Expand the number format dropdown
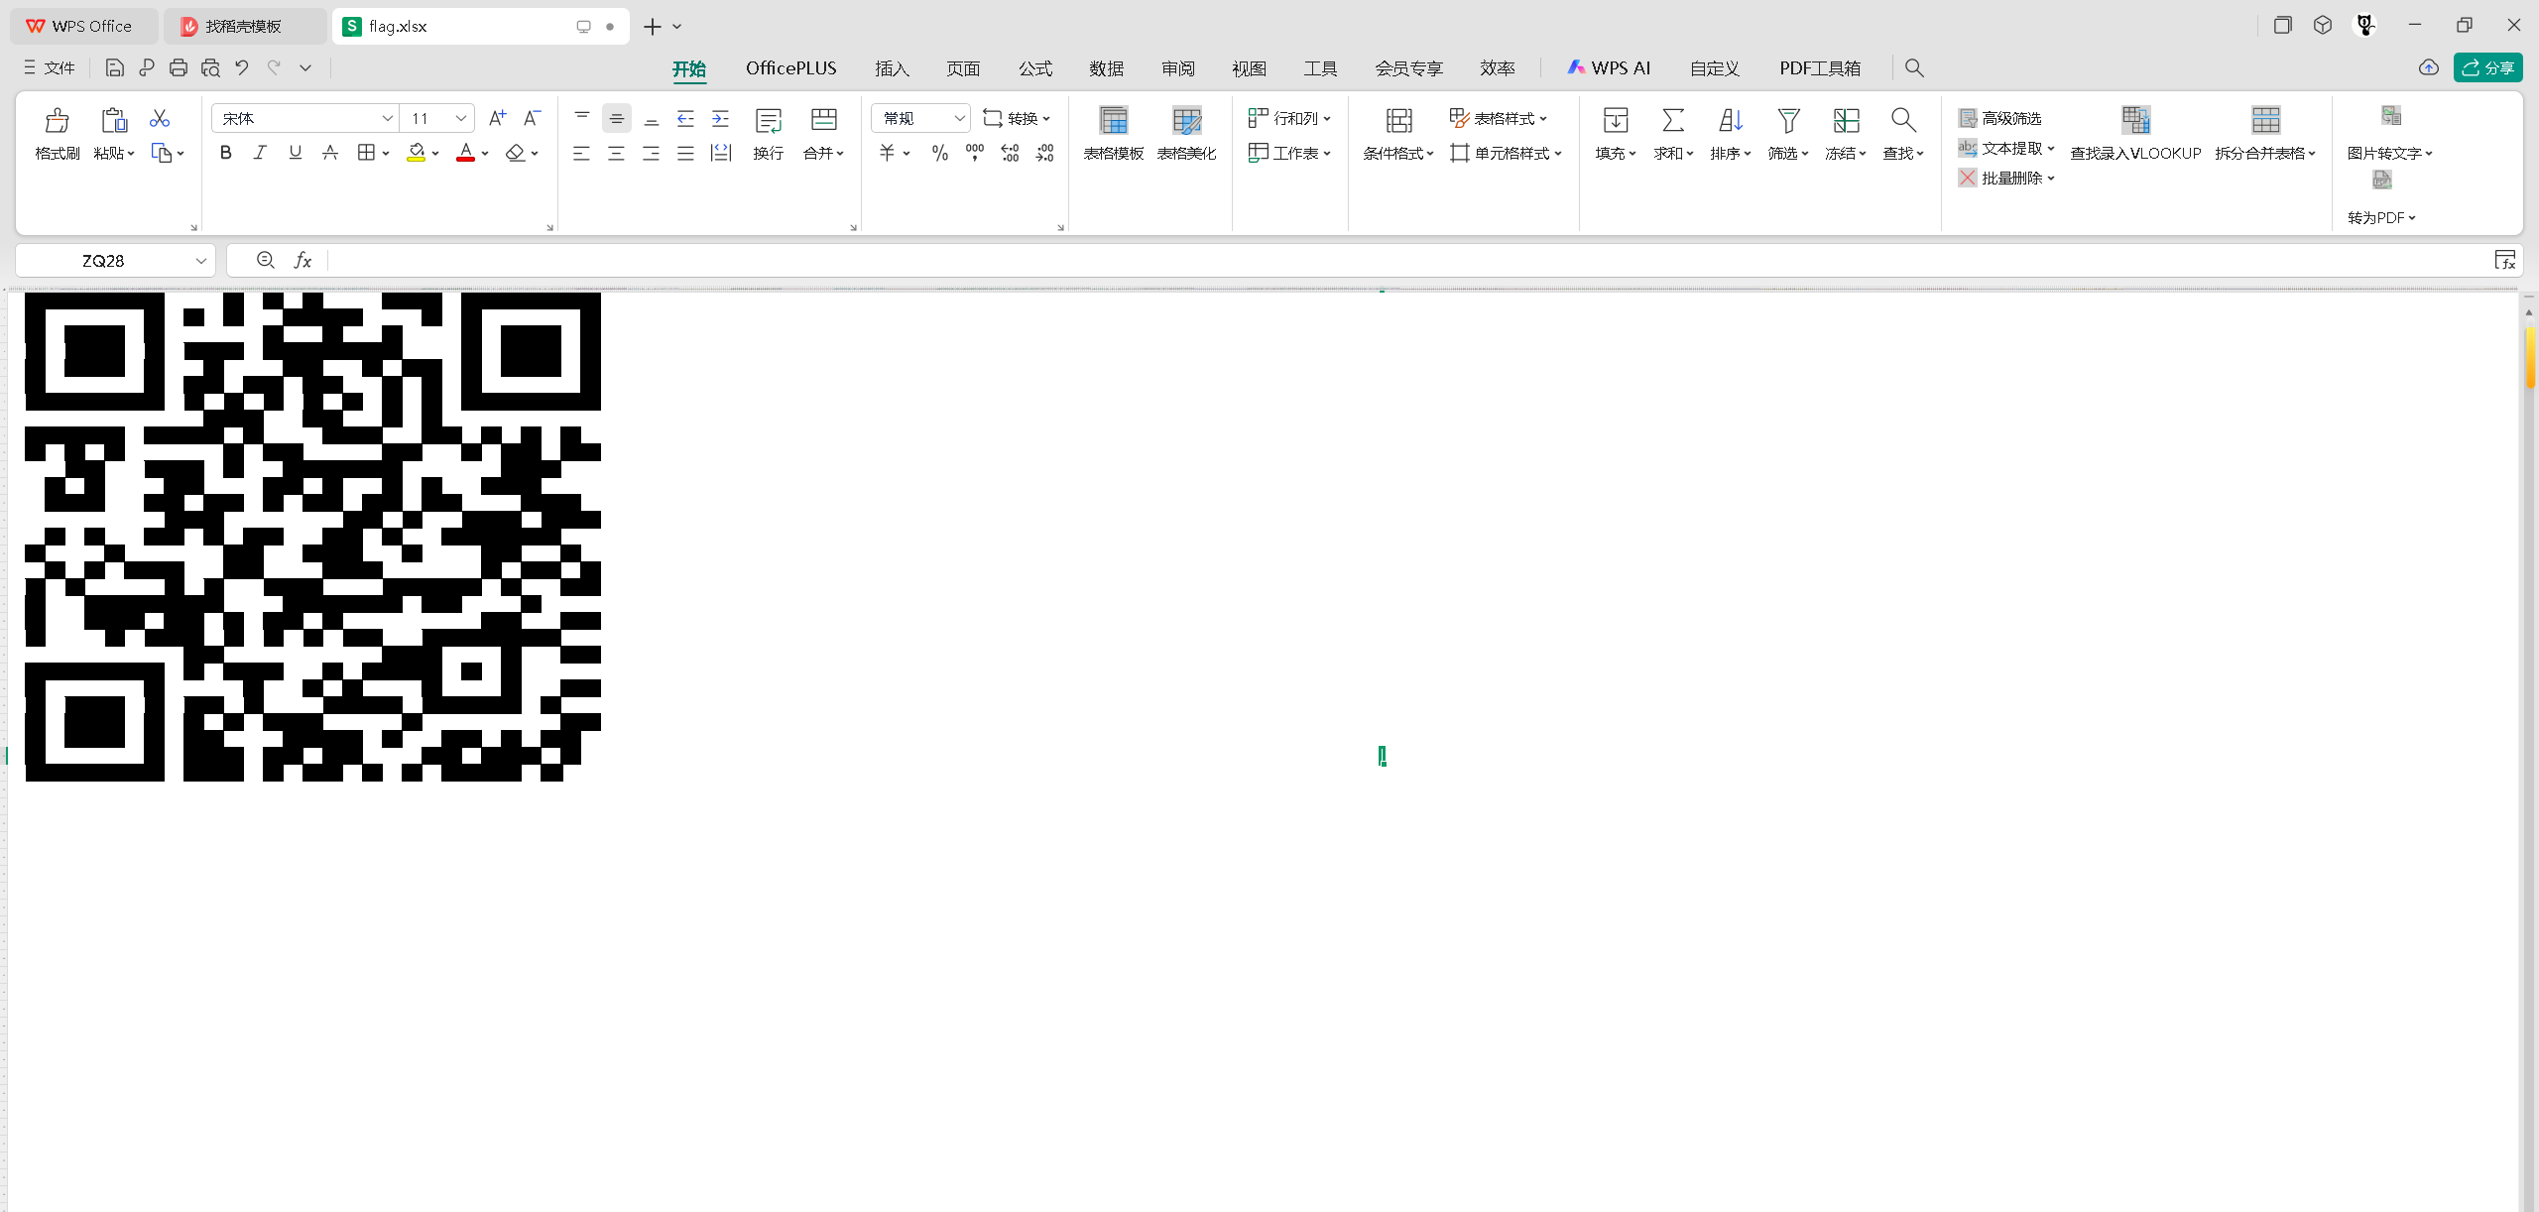 pos(958,119)
